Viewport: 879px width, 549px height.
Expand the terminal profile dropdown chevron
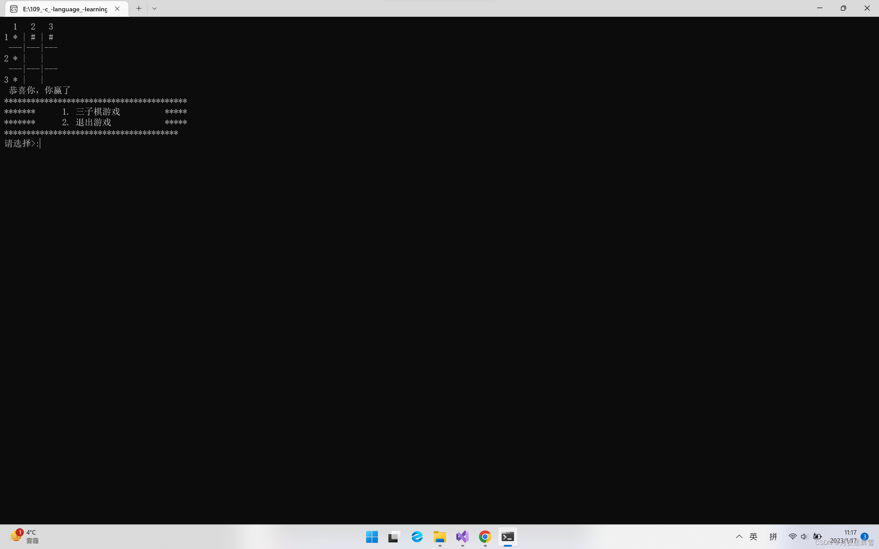pyautogui.click(x=155, y=8)
